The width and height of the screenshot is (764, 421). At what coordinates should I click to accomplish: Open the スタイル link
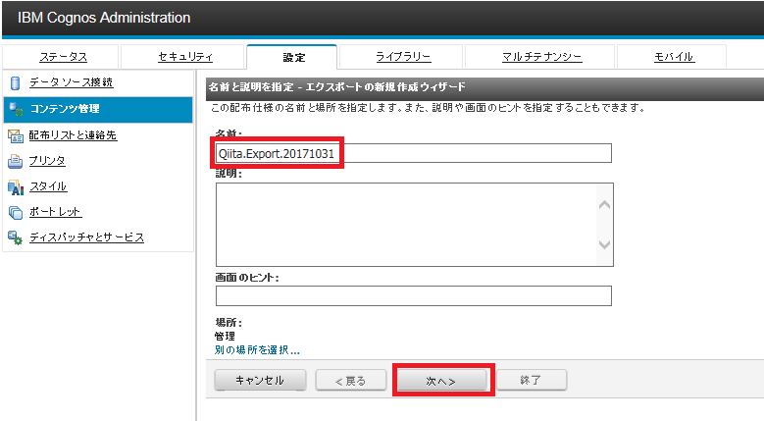tap(48, 186)
